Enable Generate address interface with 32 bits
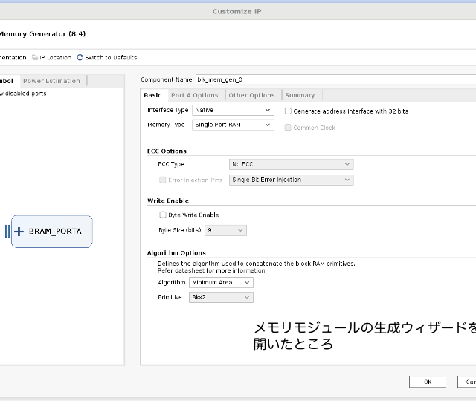Viewport: 476px width, 401px height. tap(289, 111)
